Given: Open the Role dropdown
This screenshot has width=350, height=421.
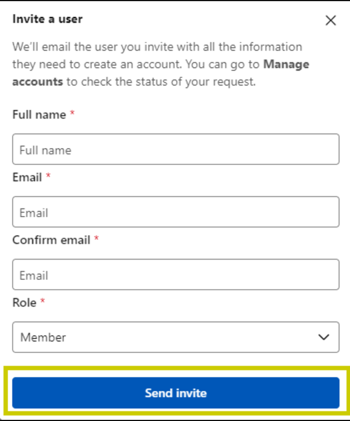Looking at the screenshot, I should [x=175, y=337].
